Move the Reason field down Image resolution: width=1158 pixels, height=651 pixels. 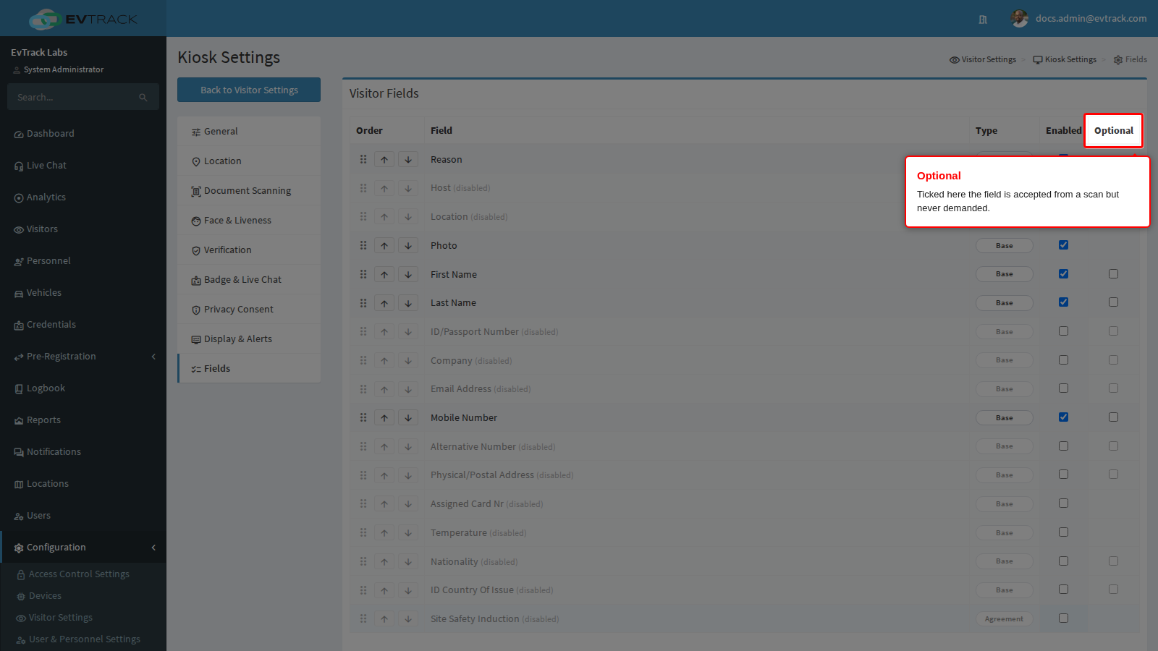(x=408, y=159)
